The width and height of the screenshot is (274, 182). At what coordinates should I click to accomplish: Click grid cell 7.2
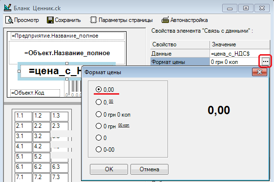pos(42,178)
